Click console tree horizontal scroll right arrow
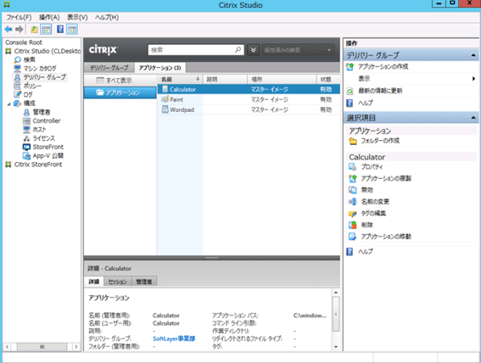 [76, 347]
